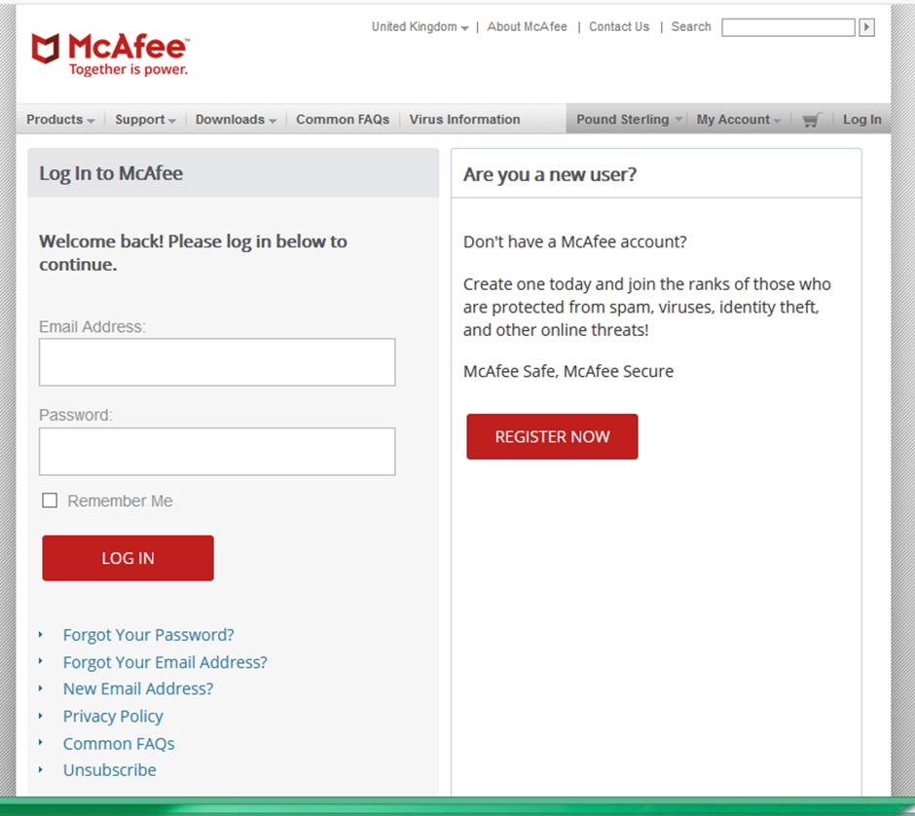
Task: Open the United Kingdom country dropdown
Action: pos(420,27)
